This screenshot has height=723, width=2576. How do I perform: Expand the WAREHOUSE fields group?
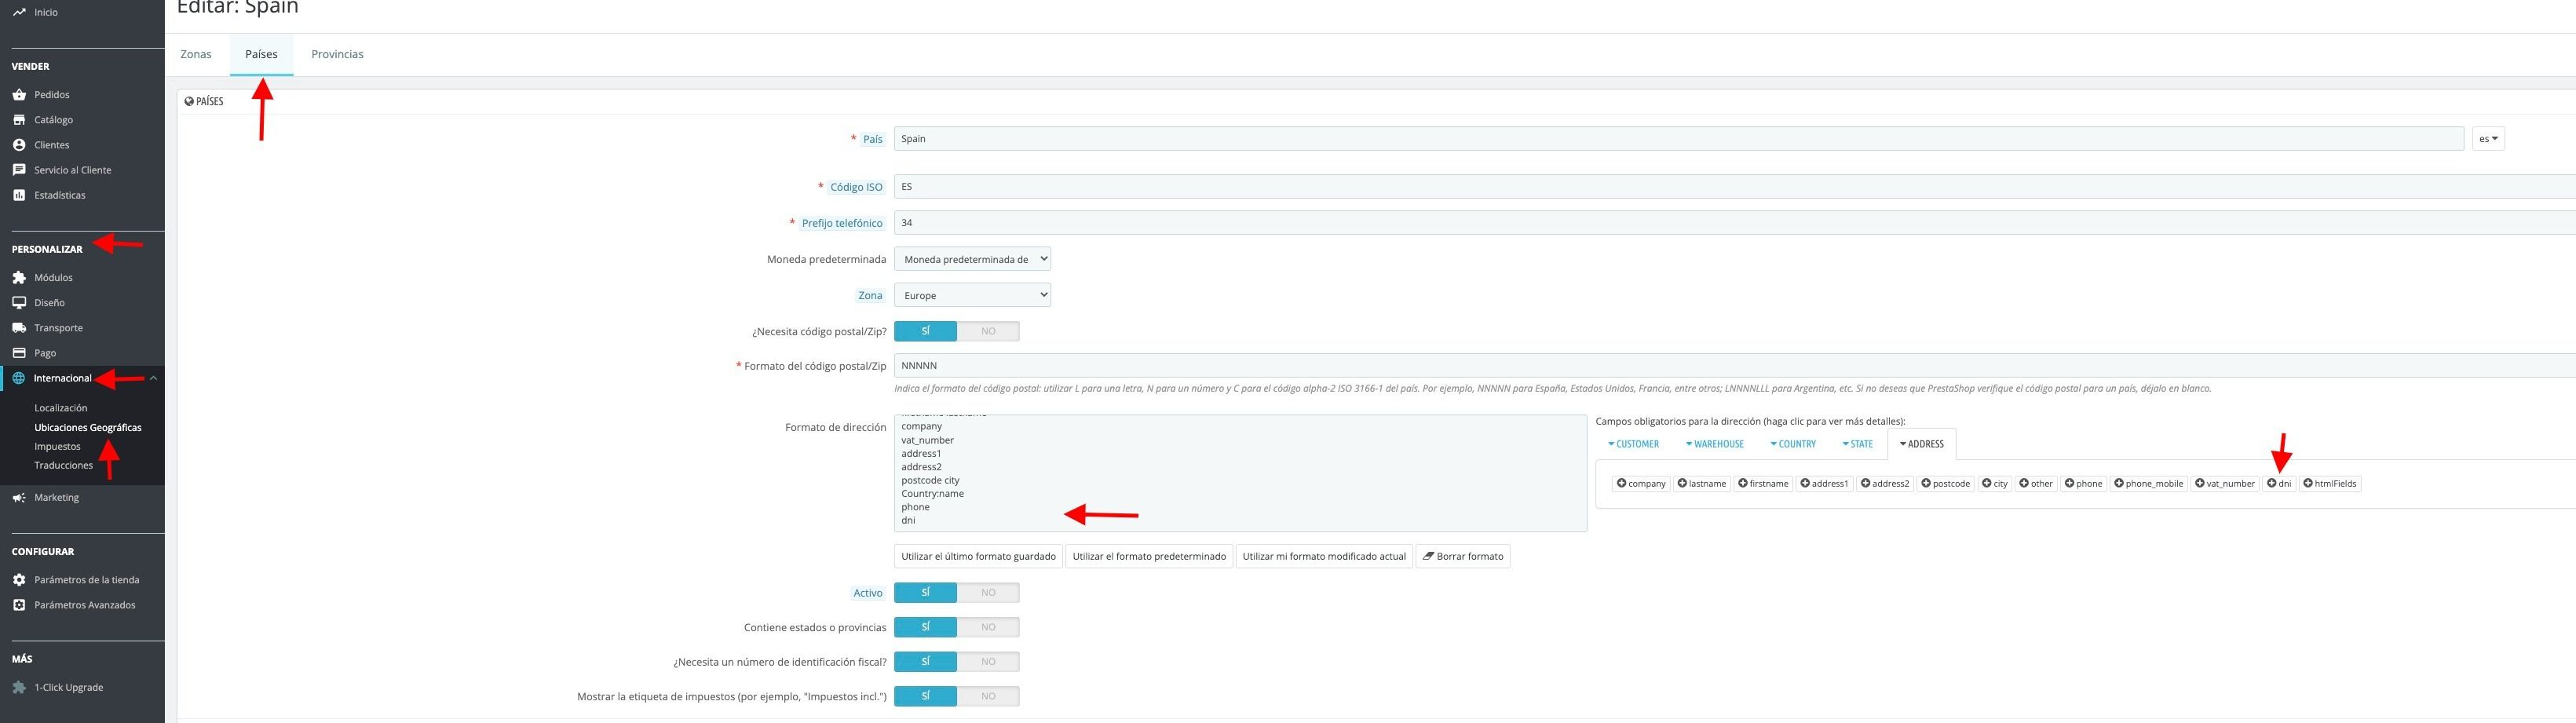(x=1714, y=444)
